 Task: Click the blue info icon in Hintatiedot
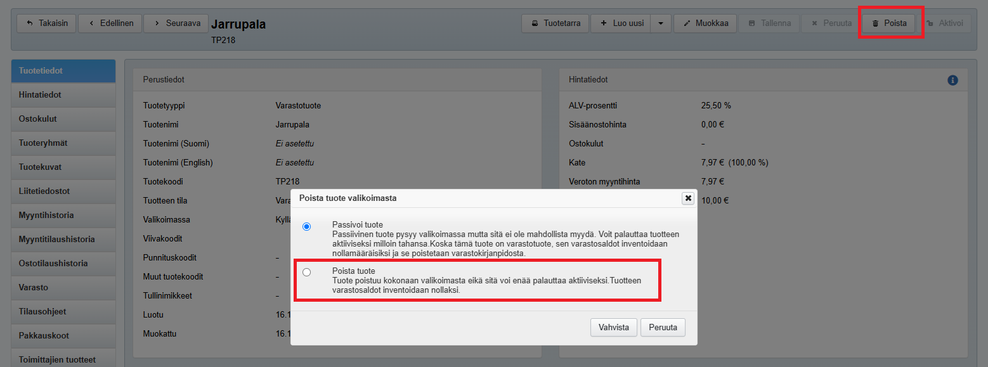pyautogui.click(x=952, y=80)
